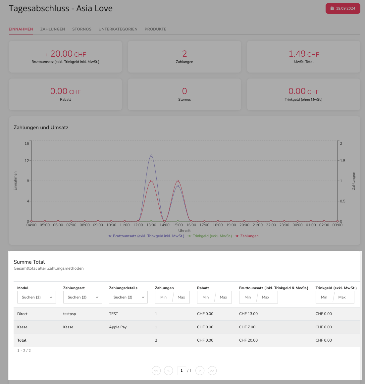This screenshot has width=365, height=384.
Task: Click the page number input field
Action: pyautogui.click(x=182, y=370)
